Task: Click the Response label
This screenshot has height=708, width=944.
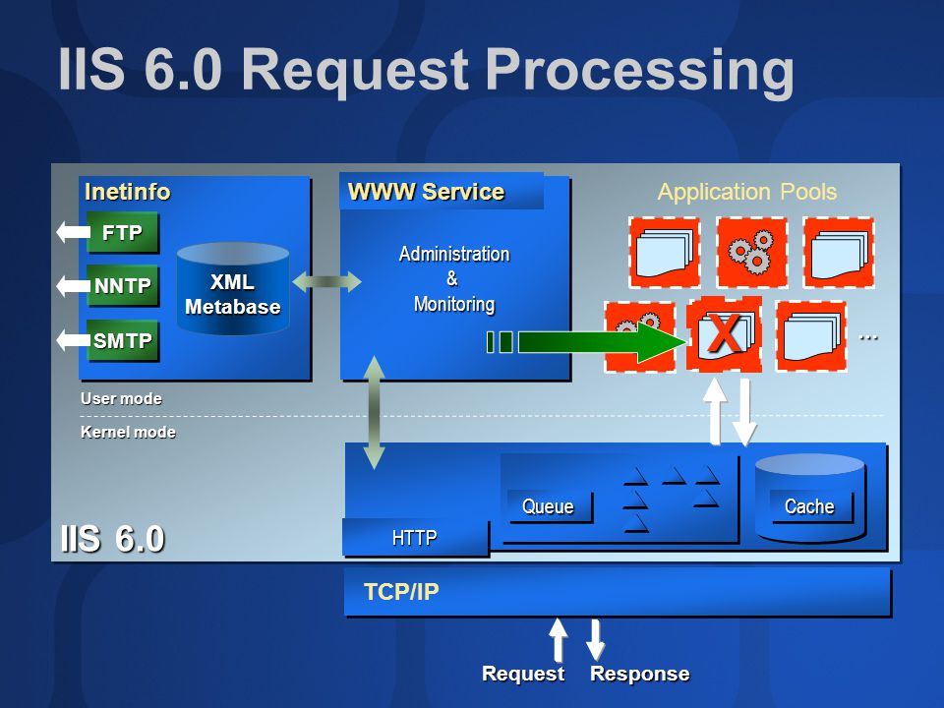Action: (640, 673)
